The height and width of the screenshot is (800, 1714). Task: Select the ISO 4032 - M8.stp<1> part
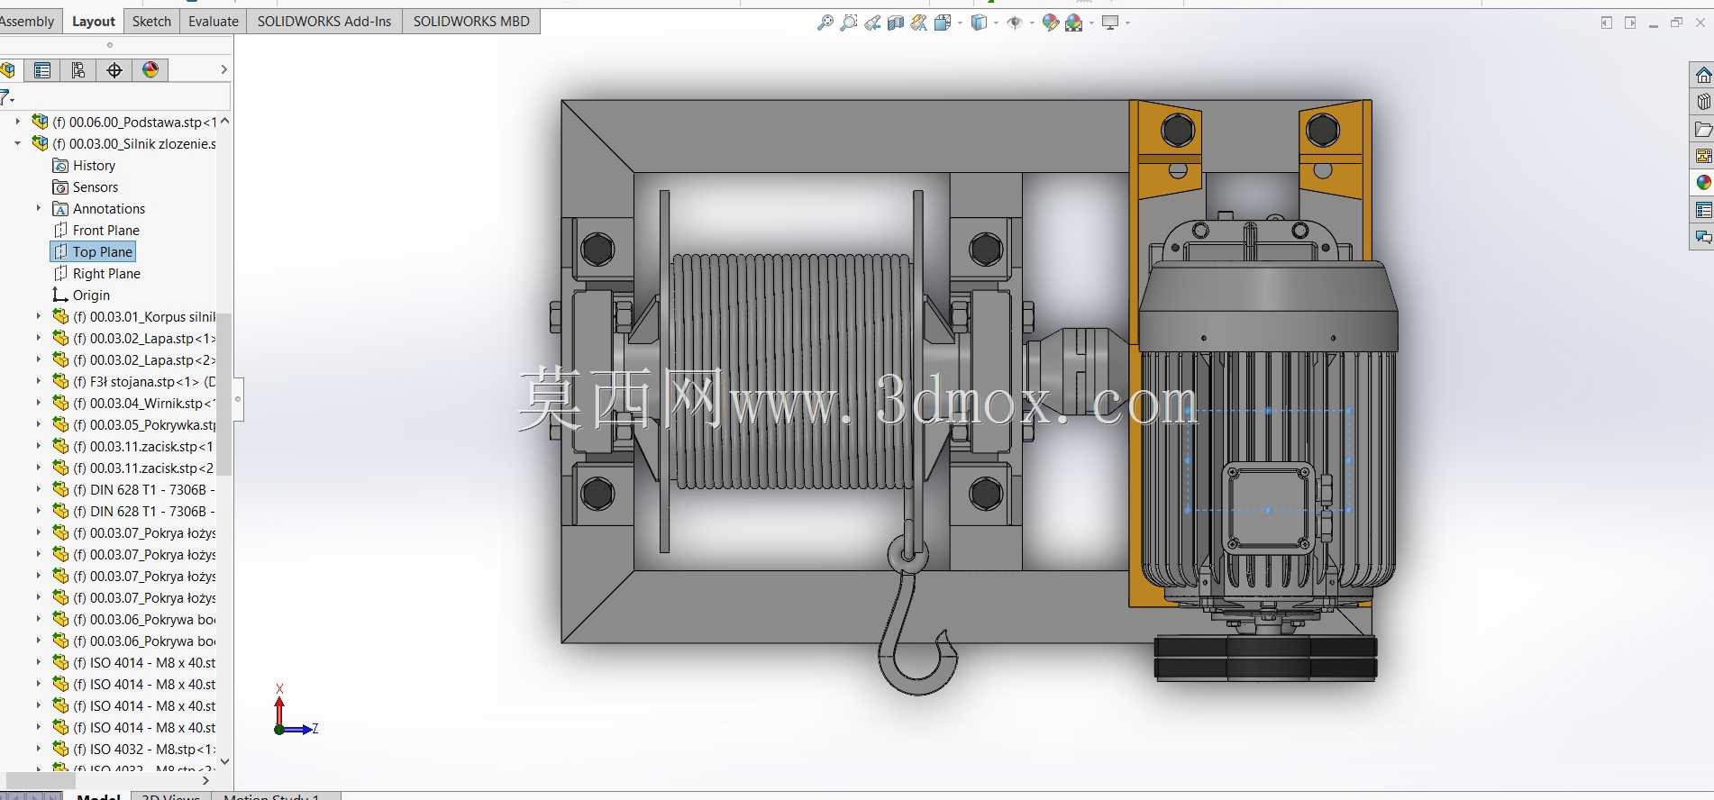click(x=133, y=750)
